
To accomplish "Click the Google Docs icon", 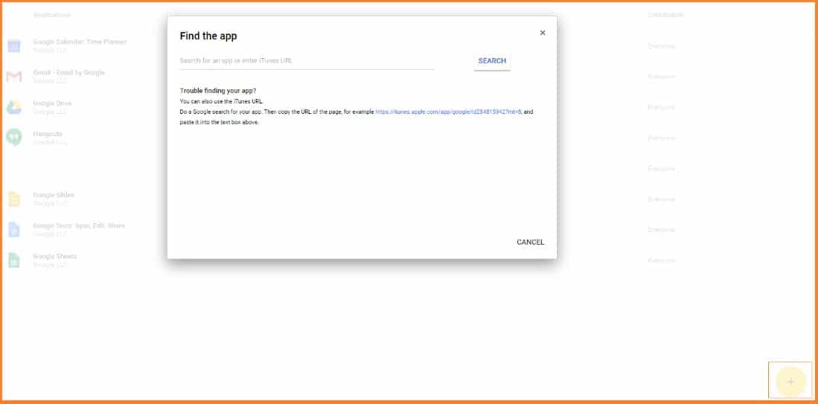I will coord(14,230).
